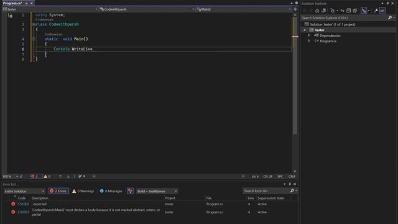Open the Entire Solution scope dropdown
The width and height of the screenshot is (398, 224).
click(24, 191)
